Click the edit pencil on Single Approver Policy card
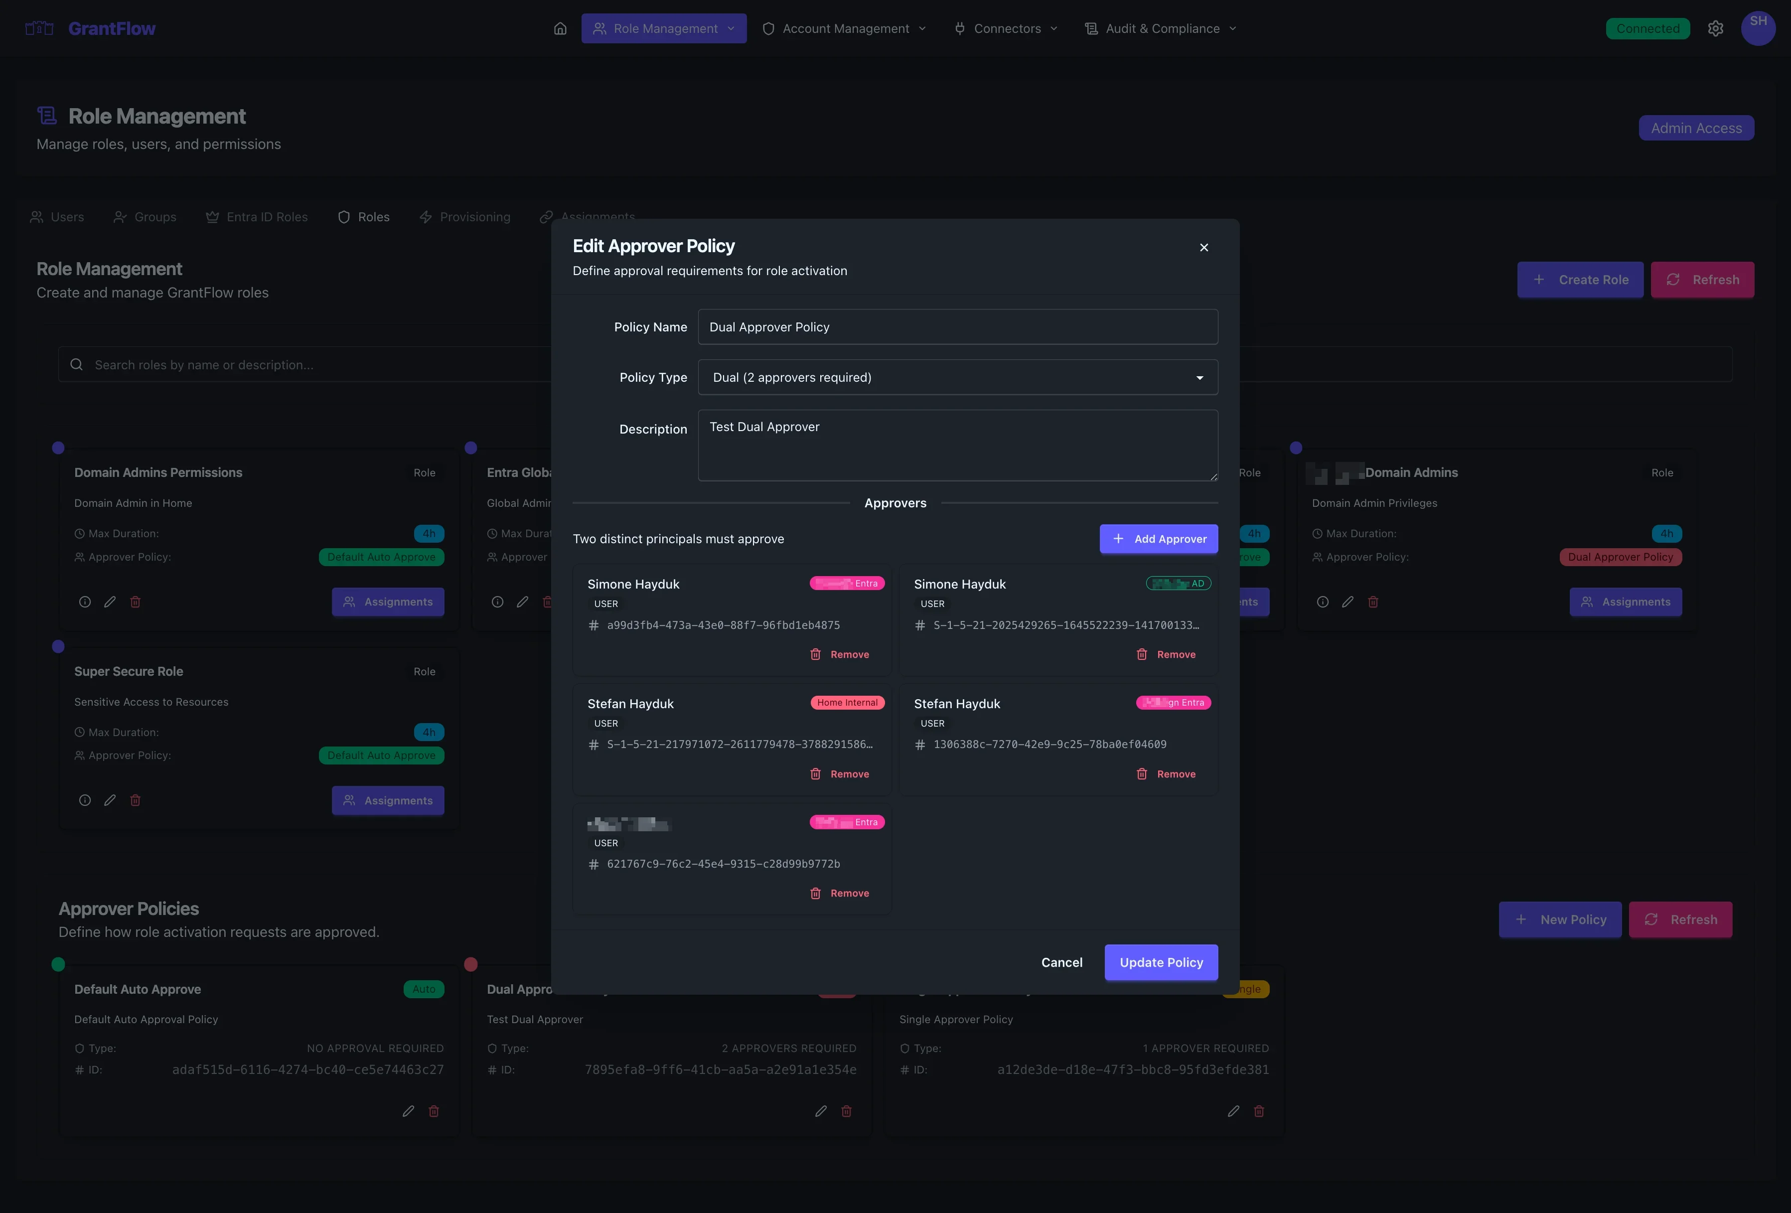The width and height of the screenshot is (1791, 1213). (1233, 1110)
